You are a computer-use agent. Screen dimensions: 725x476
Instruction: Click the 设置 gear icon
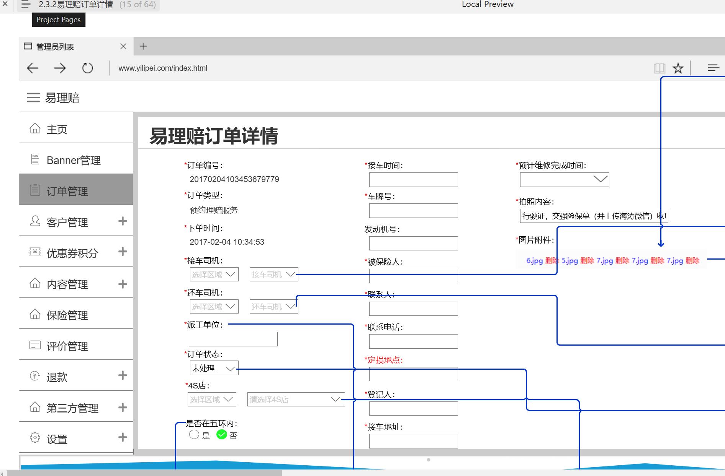click(35, 437)
